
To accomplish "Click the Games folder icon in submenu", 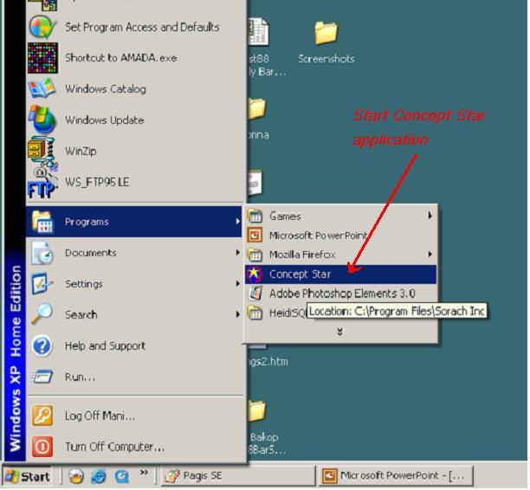I will click(x=255, y=216).
